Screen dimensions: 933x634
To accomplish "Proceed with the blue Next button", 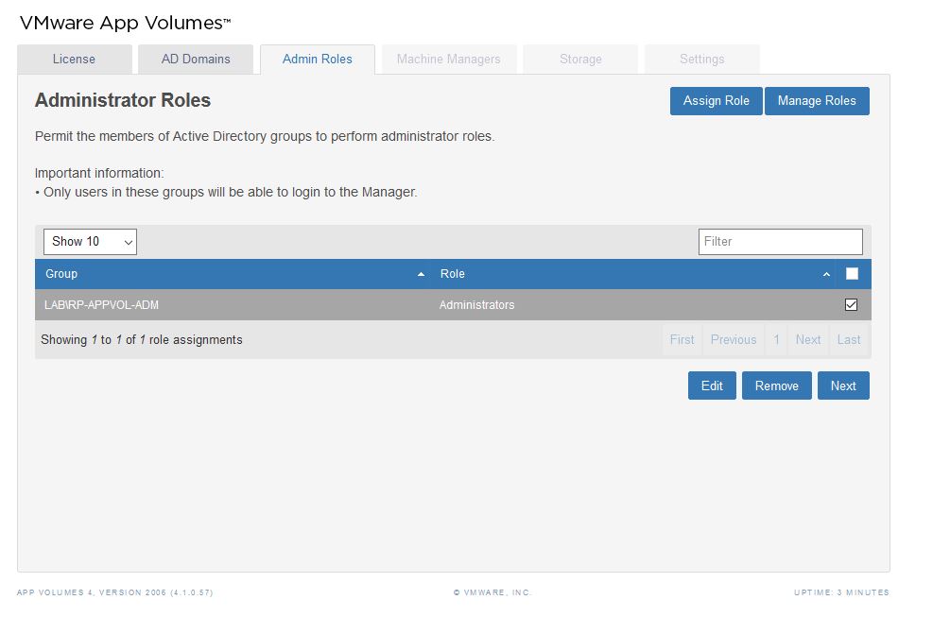I will tap(843, 386).
